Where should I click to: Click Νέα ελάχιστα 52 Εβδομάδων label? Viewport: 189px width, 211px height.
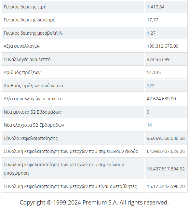coord(34,125)
